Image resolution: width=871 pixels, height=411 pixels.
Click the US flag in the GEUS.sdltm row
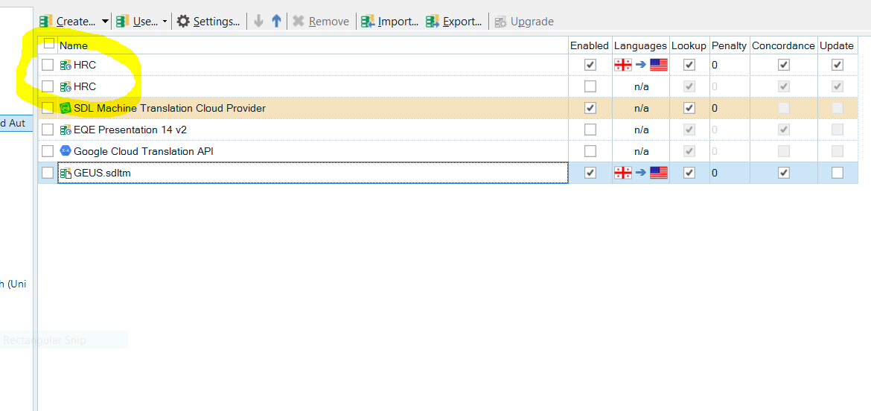click(659, 173)
